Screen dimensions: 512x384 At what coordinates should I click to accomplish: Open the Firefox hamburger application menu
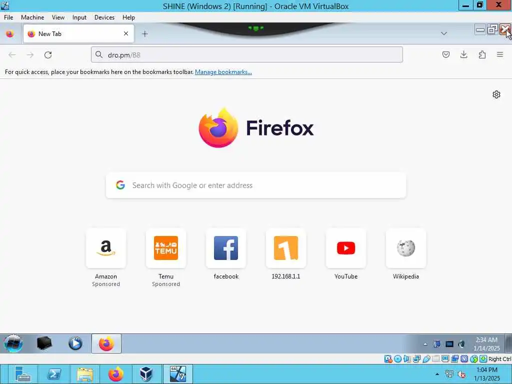[x=500, y=54]
